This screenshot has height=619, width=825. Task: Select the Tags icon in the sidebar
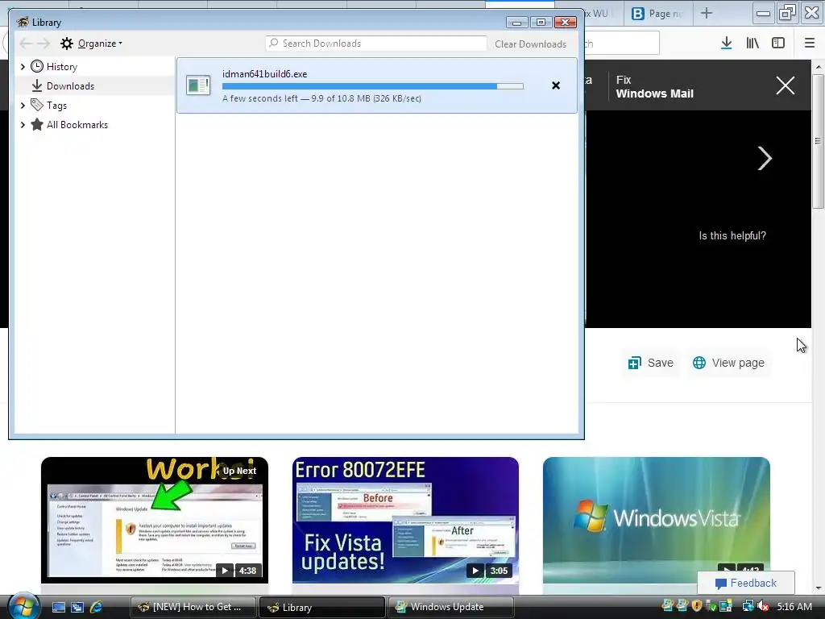click(37, 105)
